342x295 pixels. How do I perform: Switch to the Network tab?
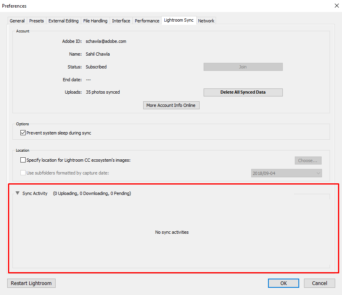(x=206, y=20)
